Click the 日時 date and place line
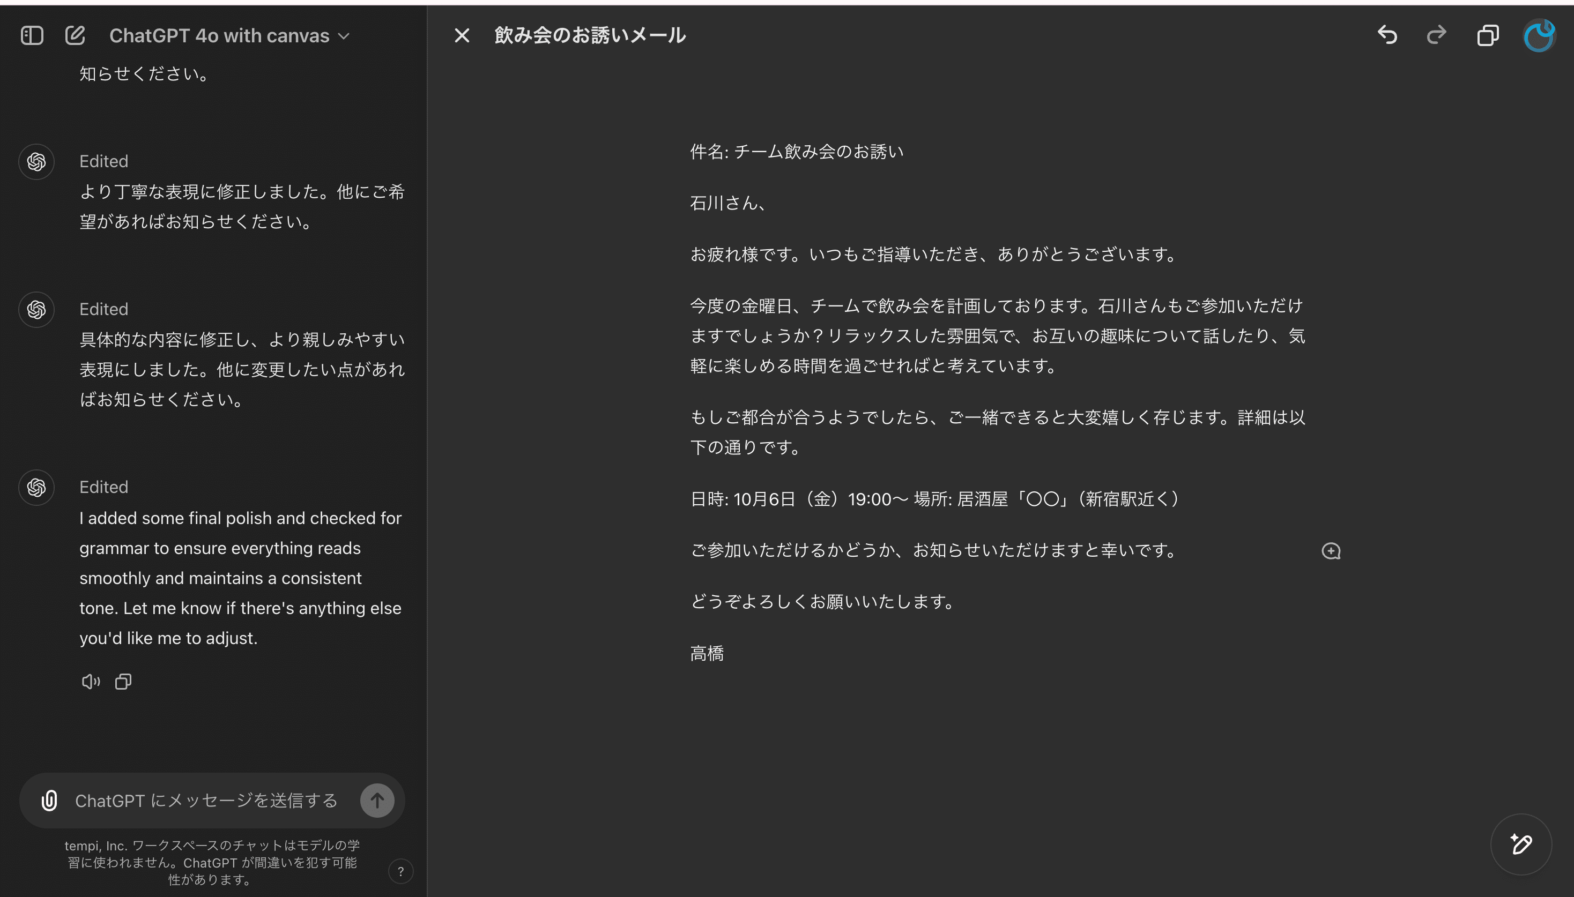 pyautogui.click(x=934, y=499)
